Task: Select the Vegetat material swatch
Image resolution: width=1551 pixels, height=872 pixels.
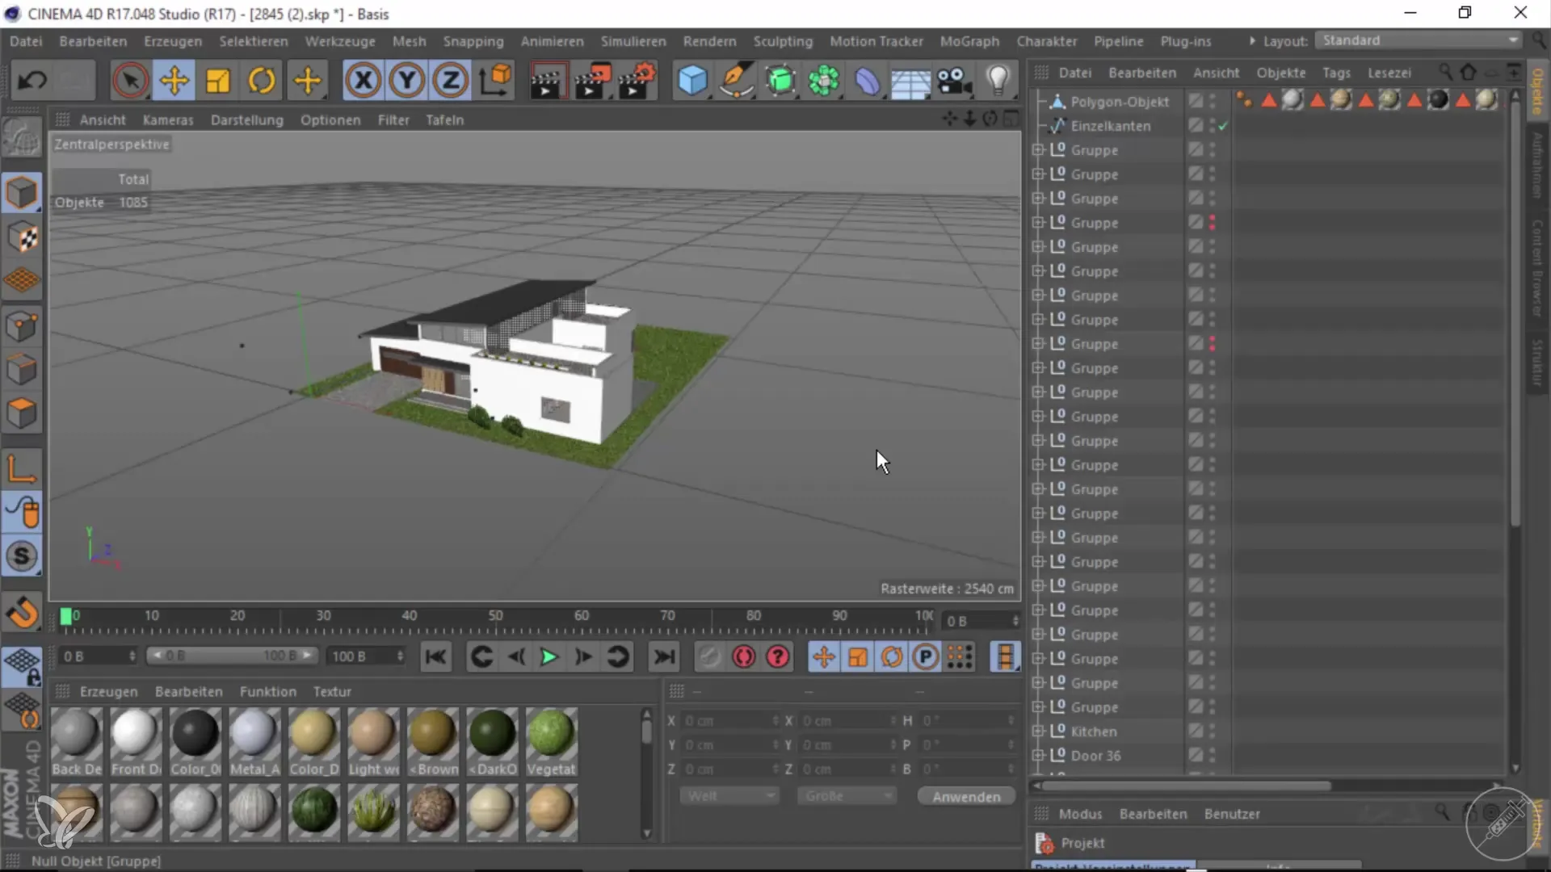Action: [x=551, y=742]
